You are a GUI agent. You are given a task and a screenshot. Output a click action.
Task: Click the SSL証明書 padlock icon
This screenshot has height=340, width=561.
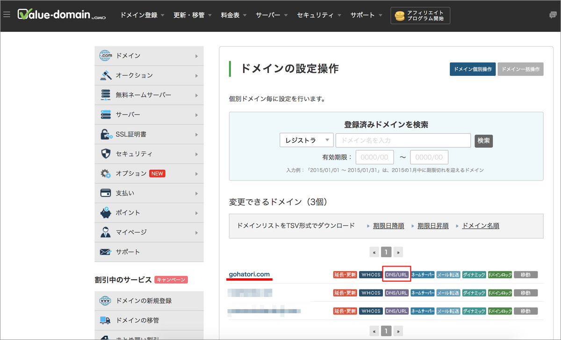click(106, 134)
